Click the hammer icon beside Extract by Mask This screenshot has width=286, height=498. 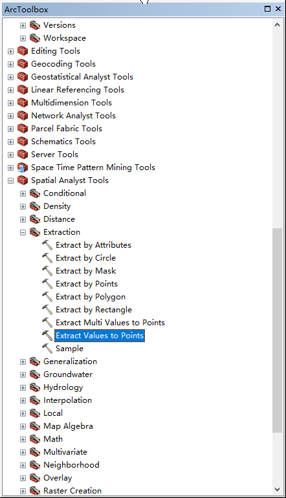coord(47,271)
